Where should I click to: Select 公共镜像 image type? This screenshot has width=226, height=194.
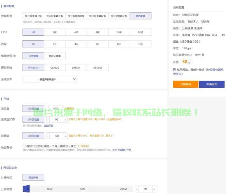coord(33,56)
